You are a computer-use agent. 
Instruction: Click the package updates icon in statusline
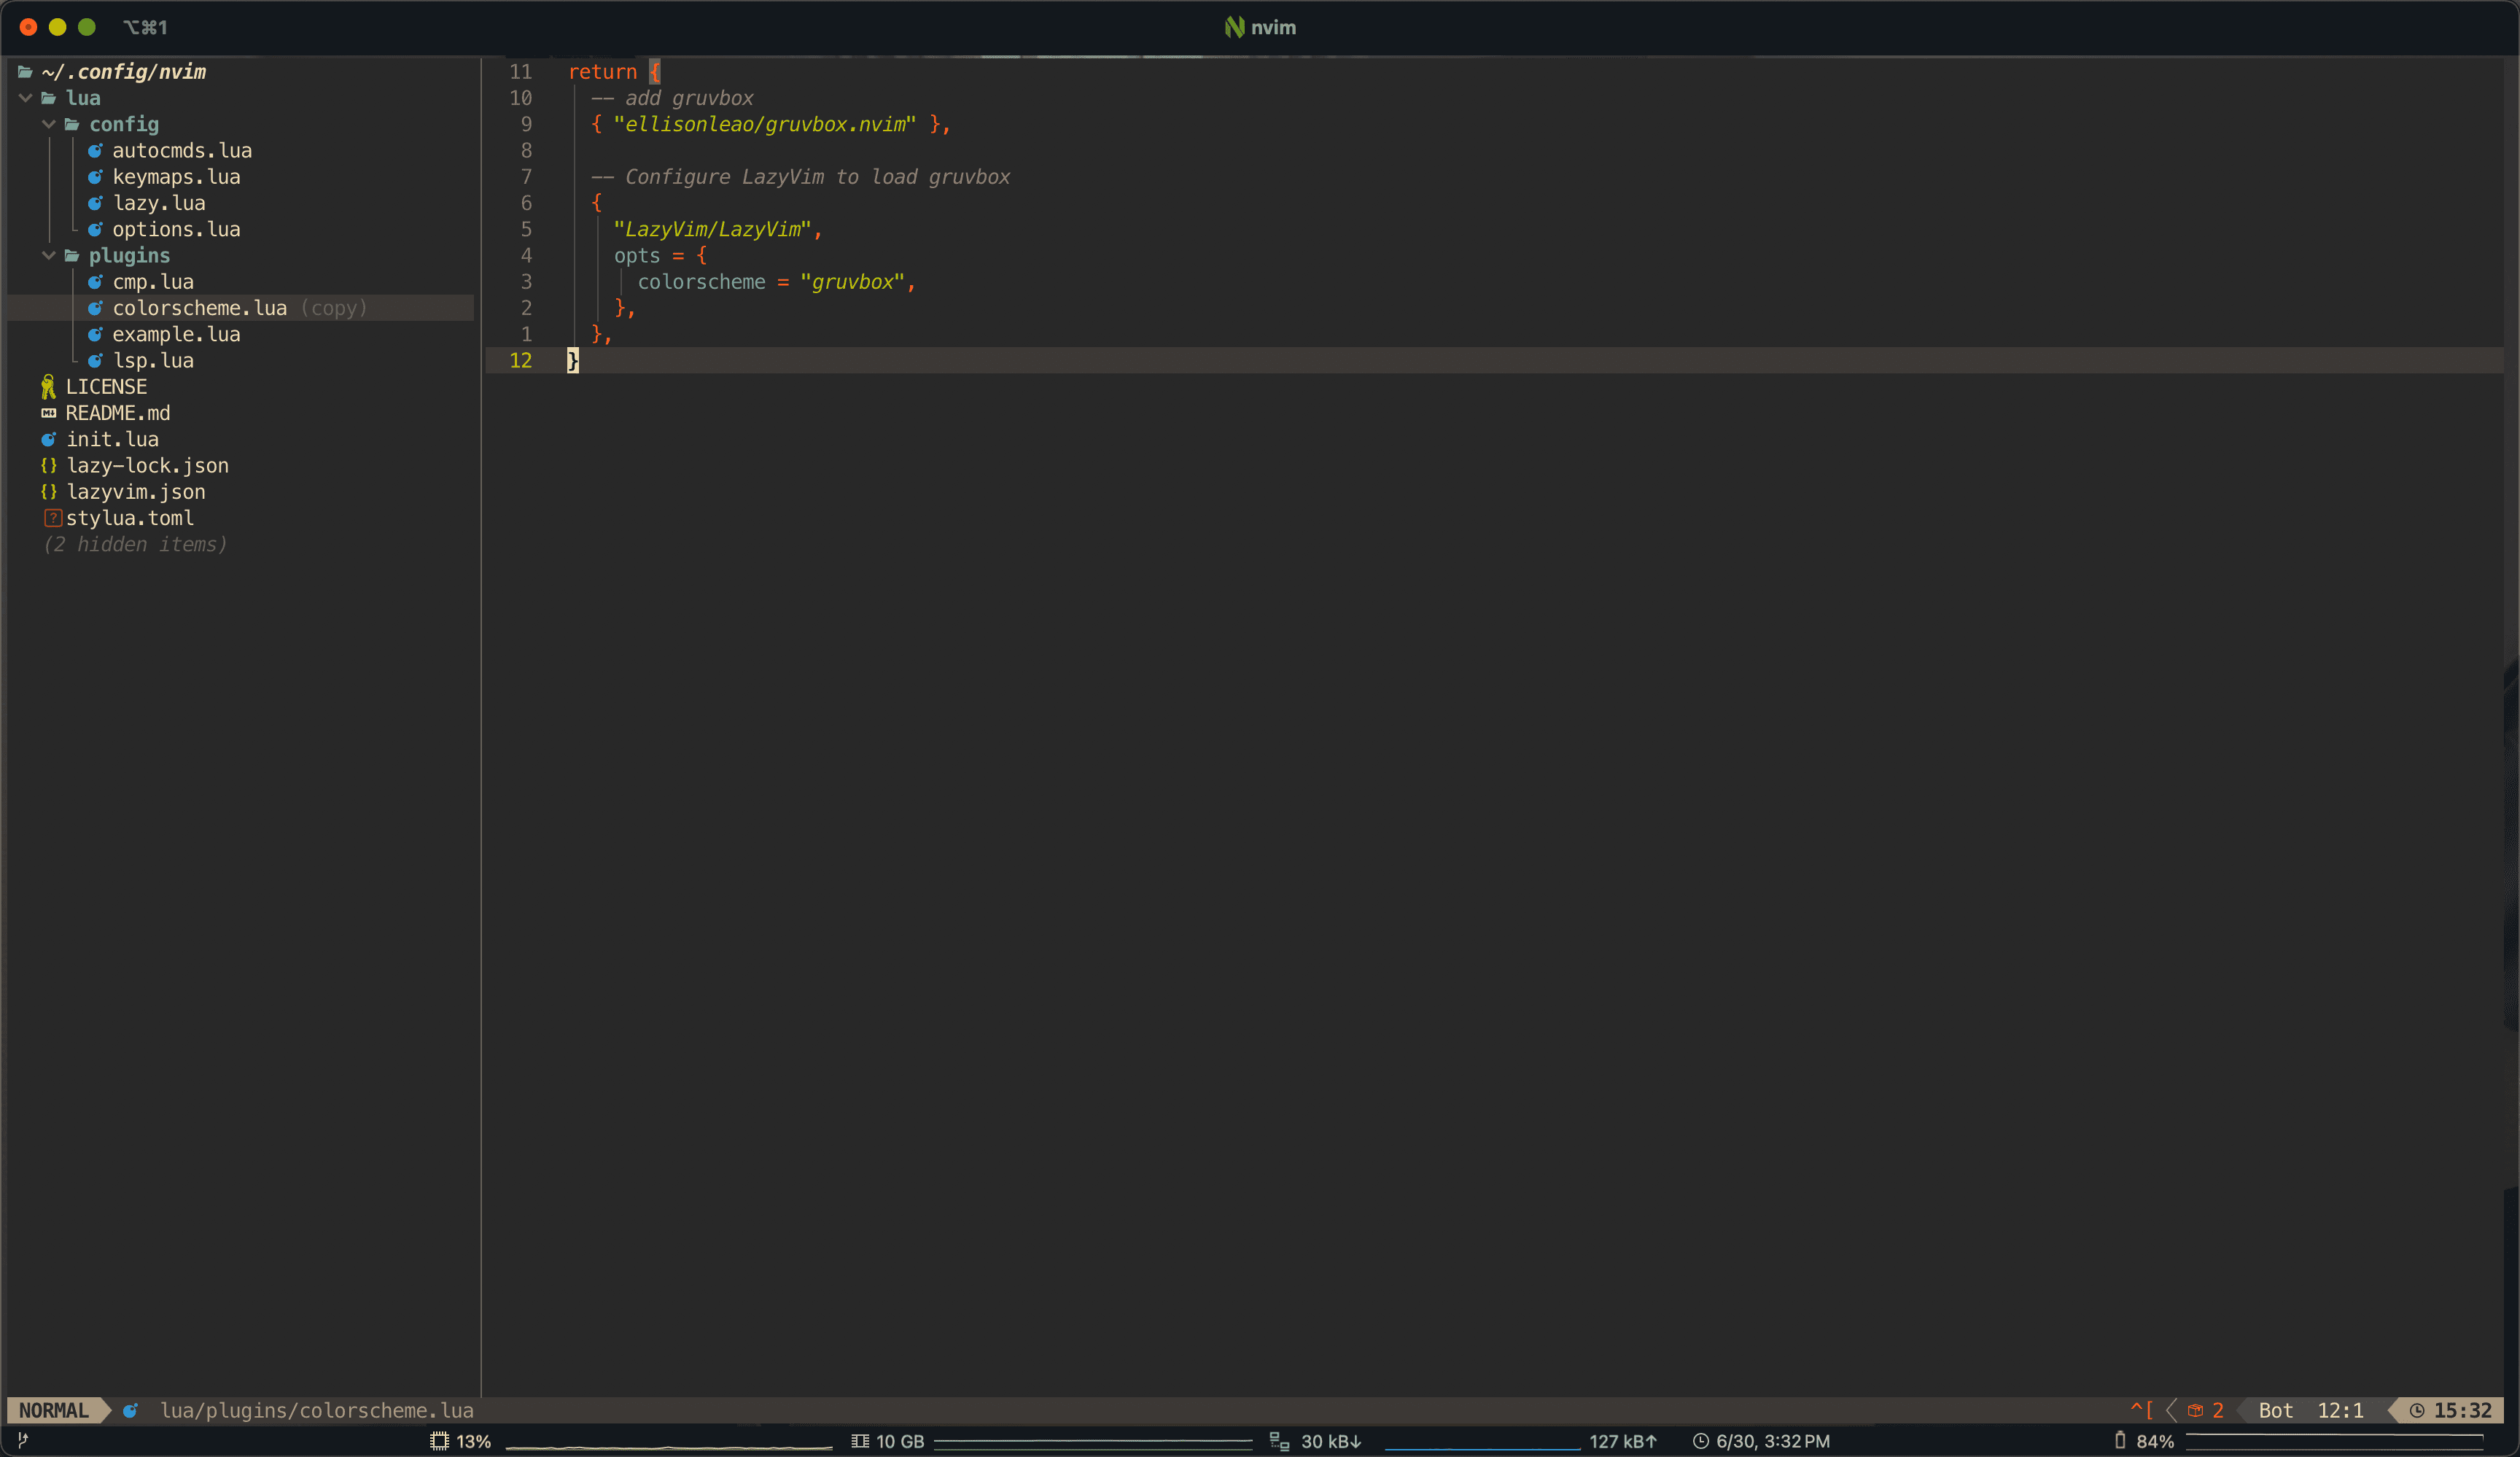pyautogui.click(x=2195, y=1410)
